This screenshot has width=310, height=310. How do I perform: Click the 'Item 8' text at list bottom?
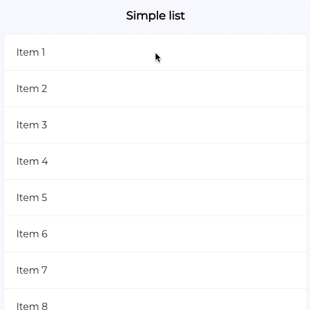(32, 306)
